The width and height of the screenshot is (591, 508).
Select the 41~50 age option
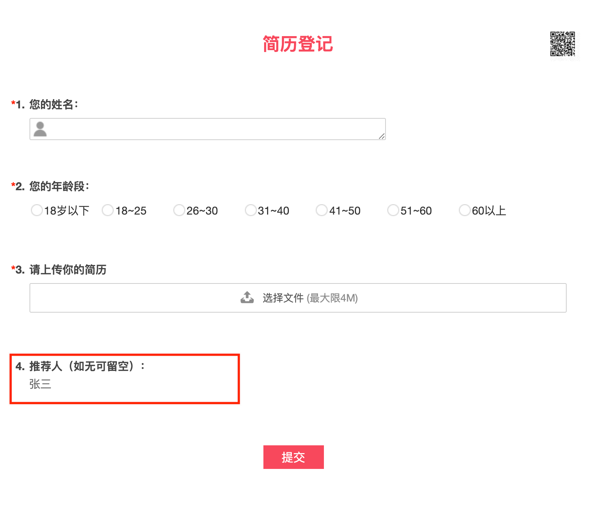coord(322,210)
